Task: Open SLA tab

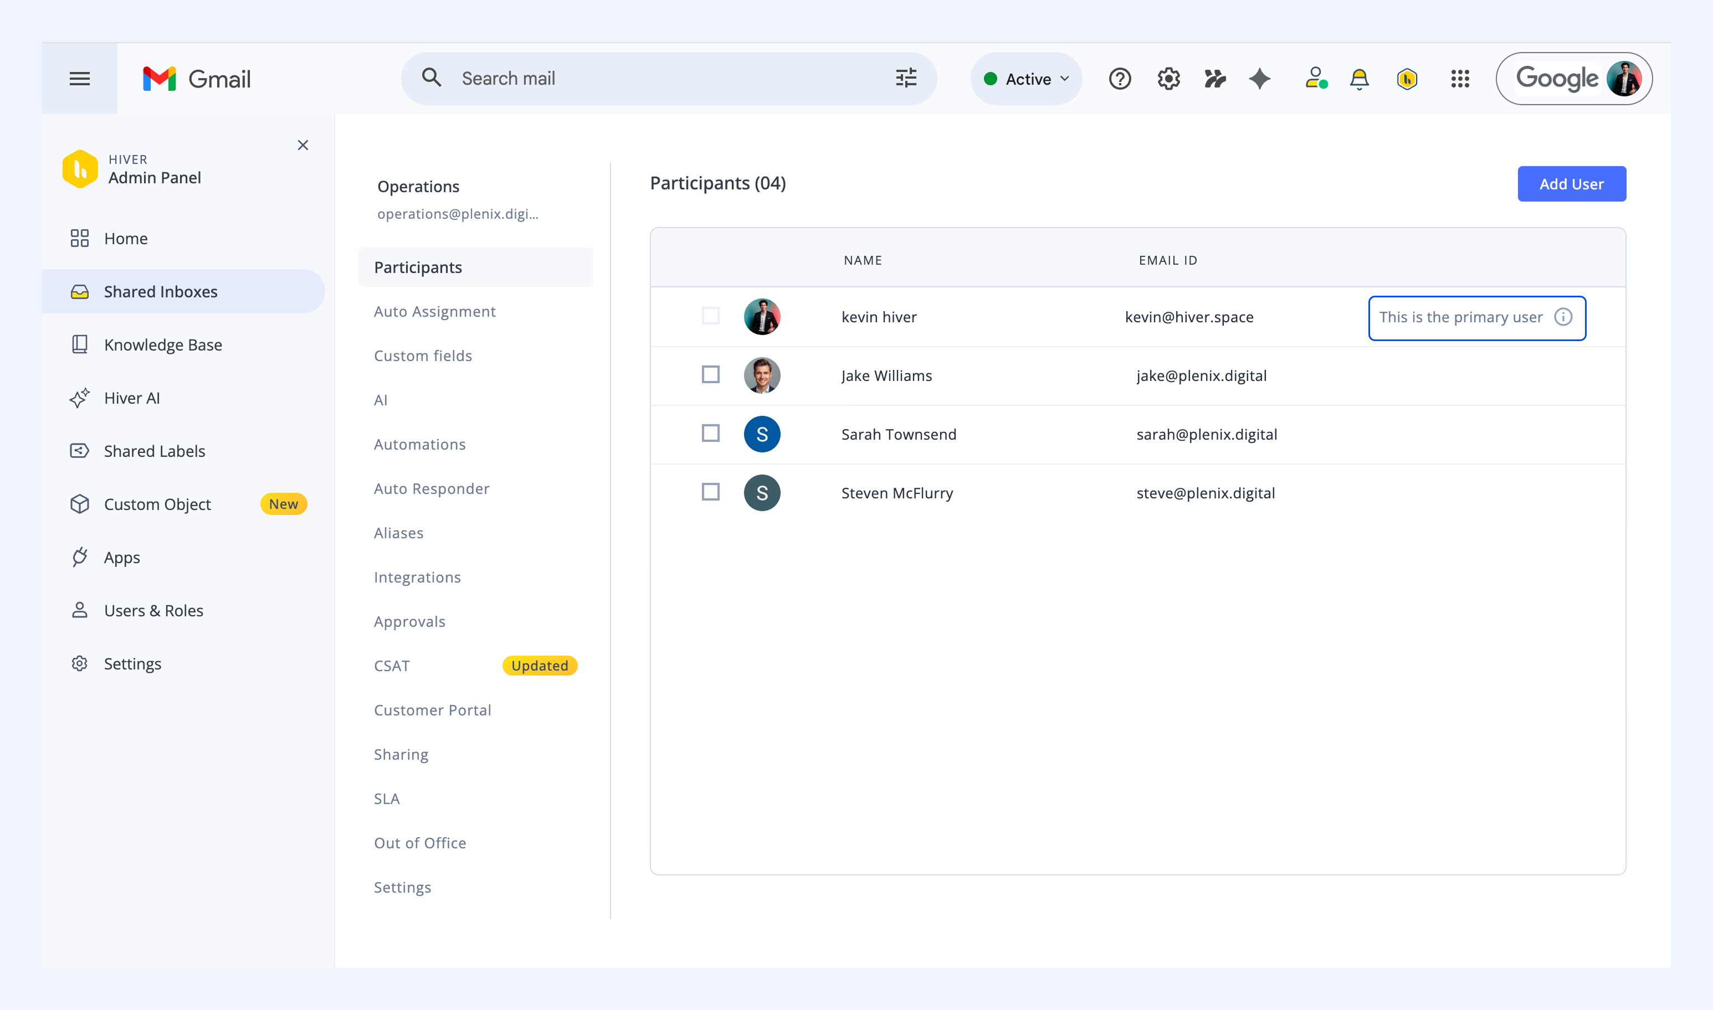Action: pos(387,798)
